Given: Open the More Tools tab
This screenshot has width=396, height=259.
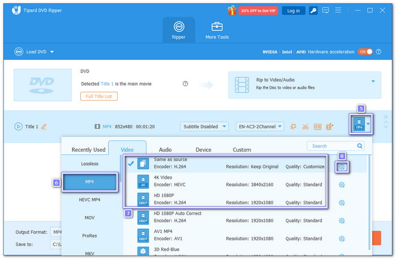Looking at the screenshot, I should coord(217,30).
